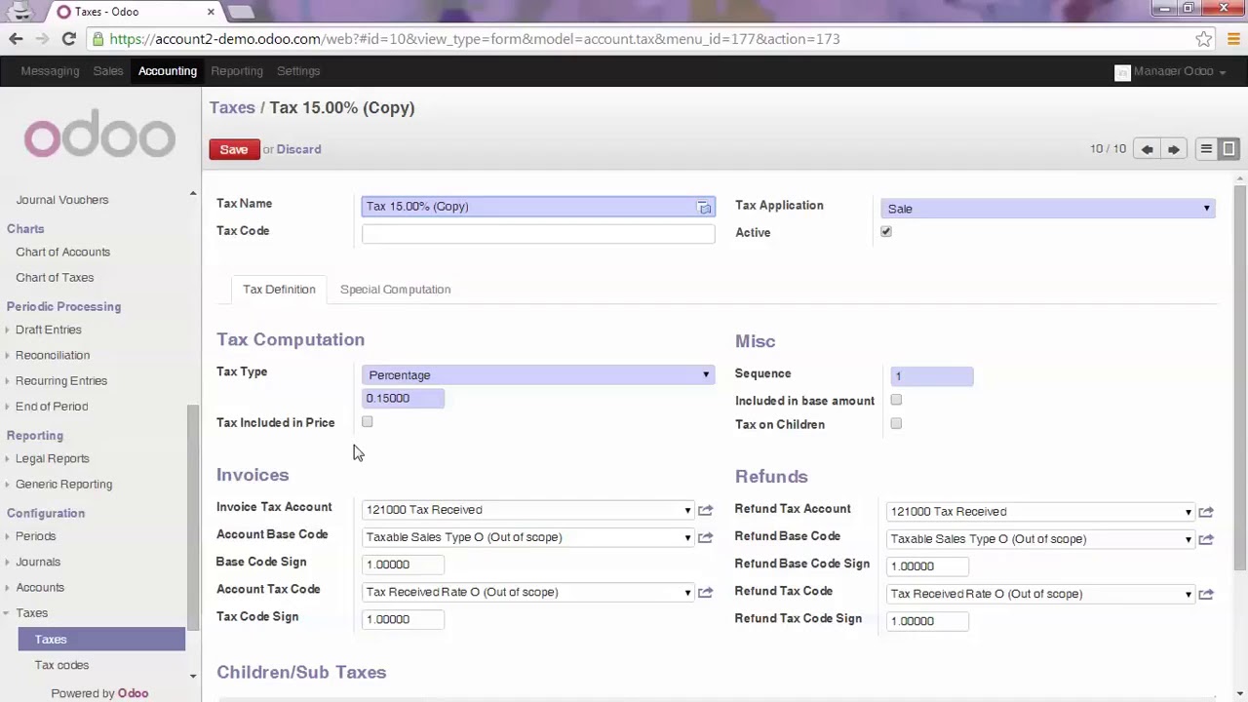Open Refund Tax Code external link icon
The image size is (1248, 702).
point(1206,594)
